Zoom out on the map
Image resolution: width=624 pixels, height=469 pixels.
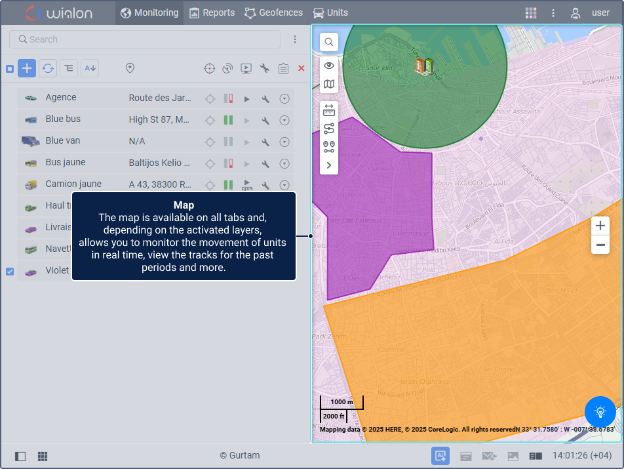click(600, 245)
